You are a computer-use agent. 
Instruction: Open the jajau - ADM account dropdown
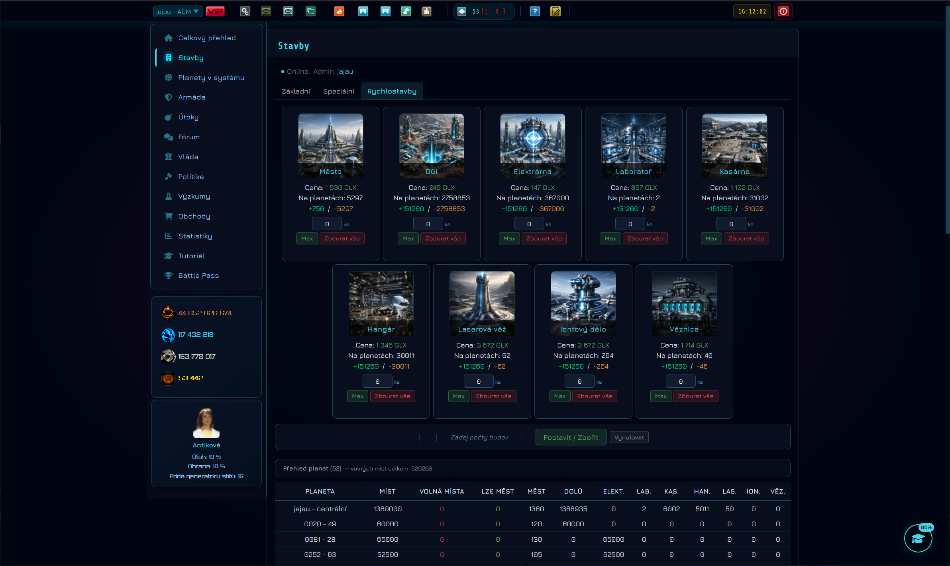click(178, 12)
